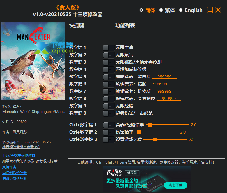Toggle 伤害倍率 switch

[109, 132]
